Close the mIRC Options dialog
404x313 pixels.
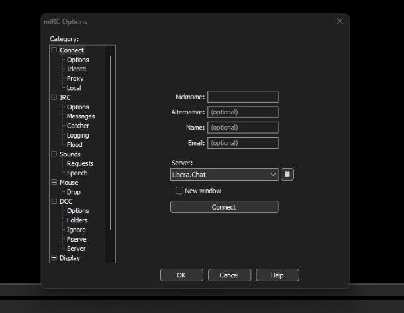click(340, 21)
